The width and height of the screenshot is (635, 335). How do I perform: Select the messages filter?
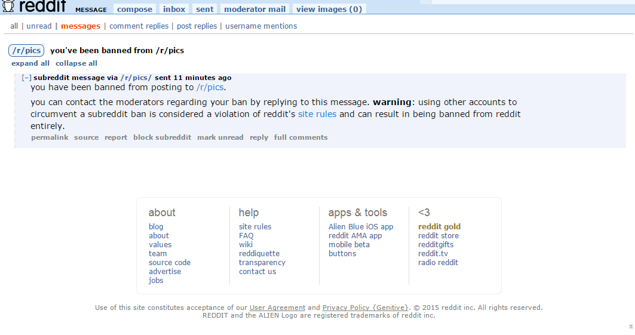pos(81,26)
